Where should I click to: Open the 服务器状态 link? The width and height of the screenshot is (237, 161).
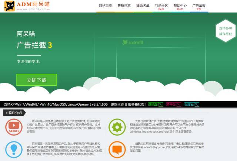tap(136, 105)
